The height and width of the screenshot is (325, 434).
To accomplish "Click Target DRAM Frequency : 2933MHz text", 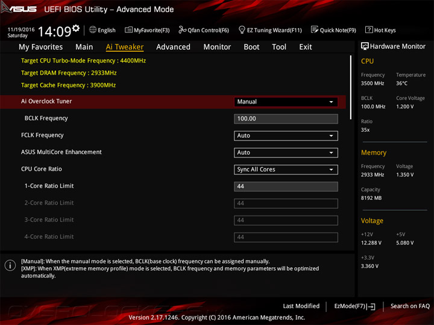I will coord(69,73).
